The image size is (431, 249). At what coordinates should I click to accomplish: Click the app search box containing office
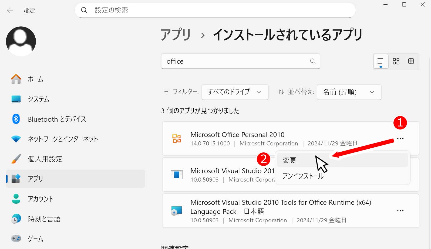click(240, 61)
